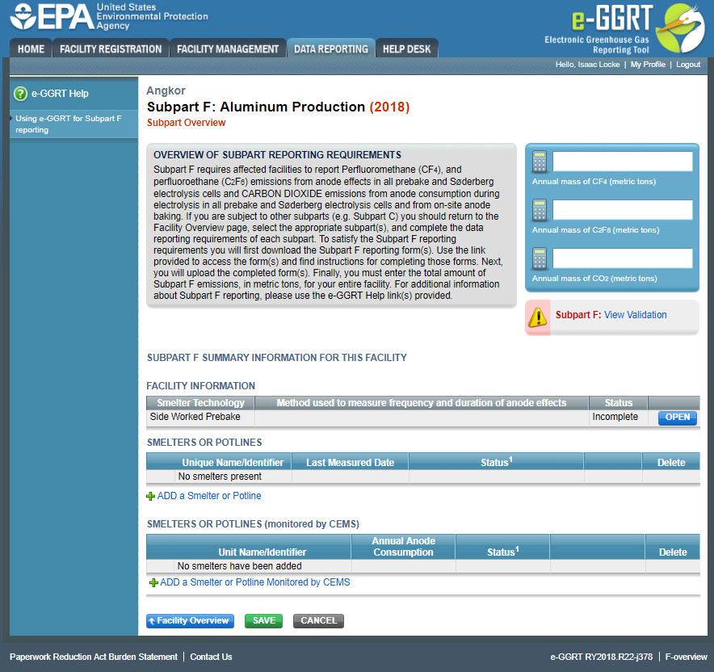The image size is (714, 672).
Task: Click 'e-GGRT RY2018.R22-j378' version text
Action: (x=601, y=657)
